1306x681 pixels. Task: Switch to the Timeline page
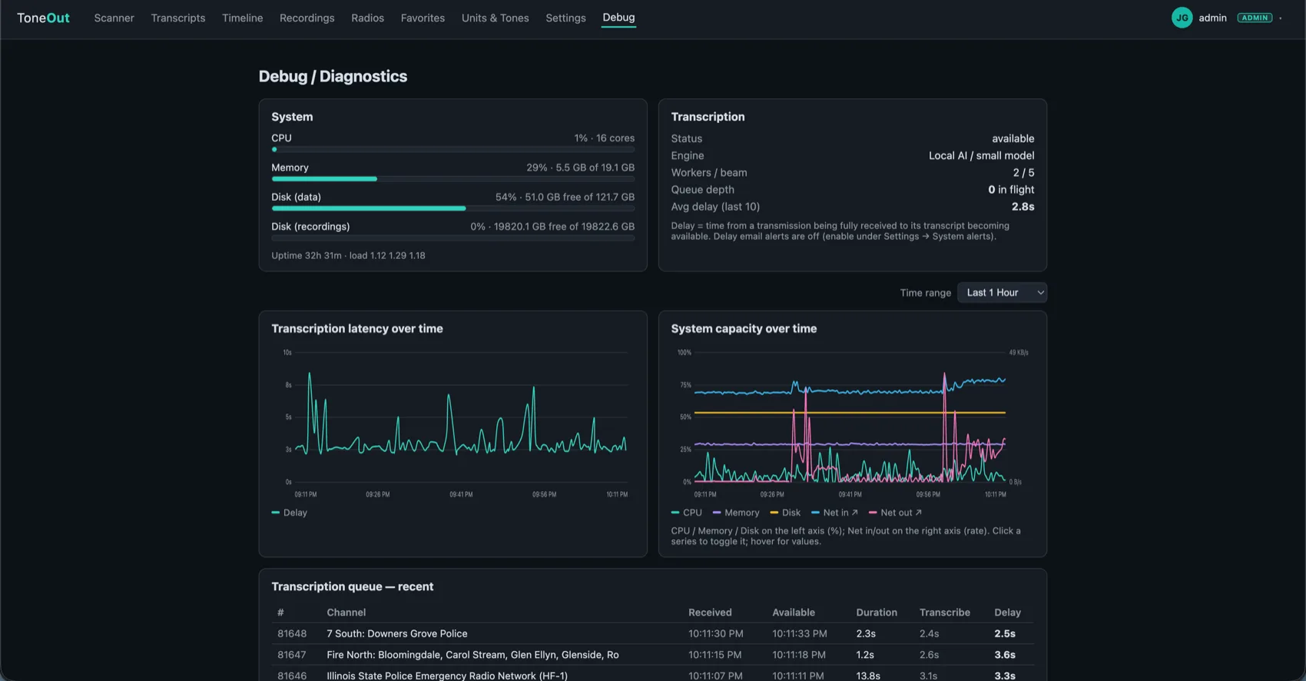pos(243,18)
